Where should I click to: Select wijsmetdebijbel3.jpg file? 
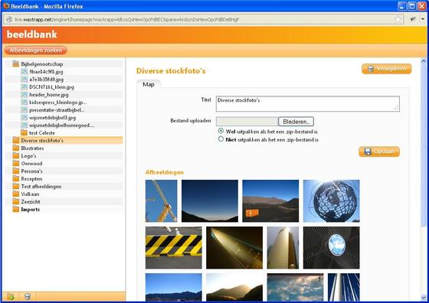pyautogui.click(x=52, y=118)
